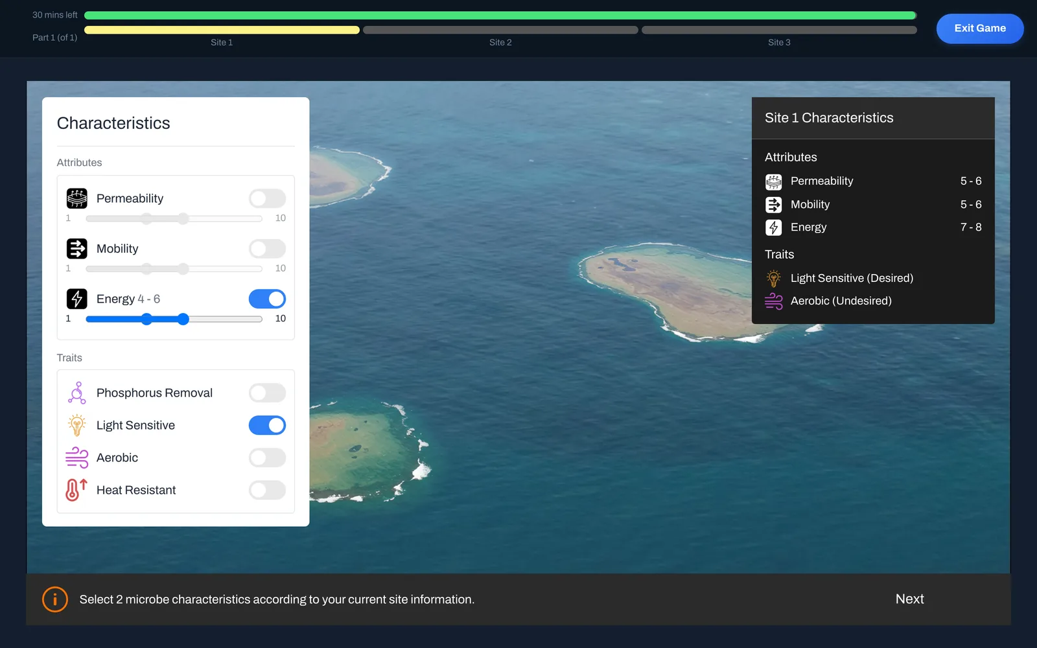Click the Next button
The image size is (1037, 648).
[909, 599]
